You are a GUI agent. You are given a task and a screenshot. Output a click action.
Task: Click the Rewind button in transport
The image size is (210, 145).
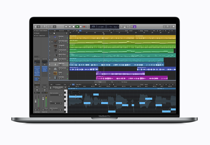(x=66, y=27)
